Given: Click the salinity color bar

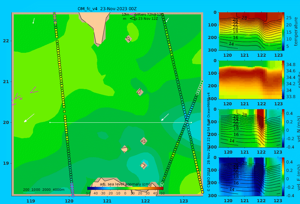Looking at the screenshot, I should (x=283, y=80).
